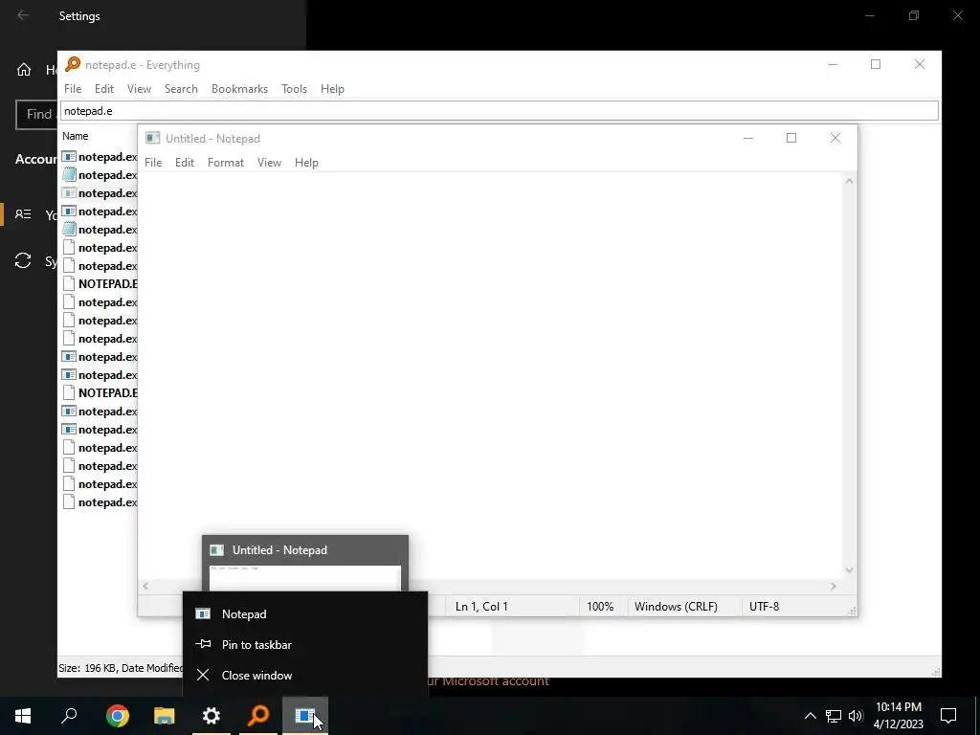Click the 100% zoom status in Notepad
Screen dimensions: 980x735
point(600,606)
